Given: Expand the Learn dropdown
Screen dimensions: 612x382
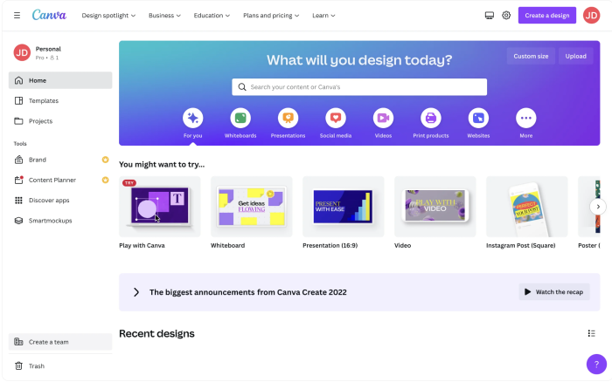Looking at the screenshot, I should point(323,16).
